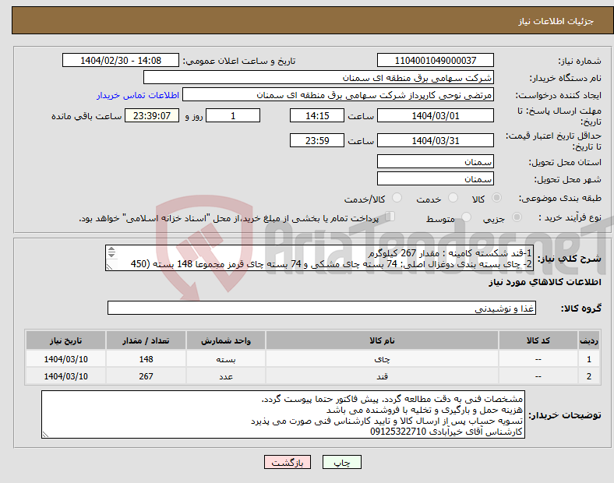Screen dimensions: 614x483
Task: Click the scroll-up arrow in the شرح کلی نیاز box
Action: click(x=111, y=249)
